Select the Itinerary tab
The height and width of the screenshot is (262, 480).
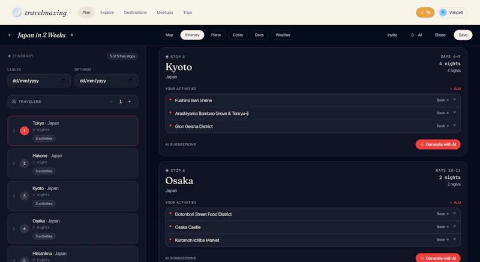tap(192, 35)
